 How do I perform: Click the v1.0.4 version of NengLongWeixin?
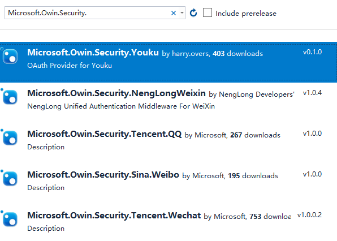pyautogui.click(x=312, y=93)
